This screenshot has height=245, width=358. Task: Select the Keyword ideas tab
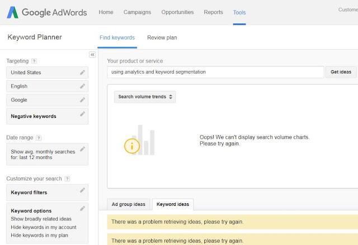(x=173, y=204)
